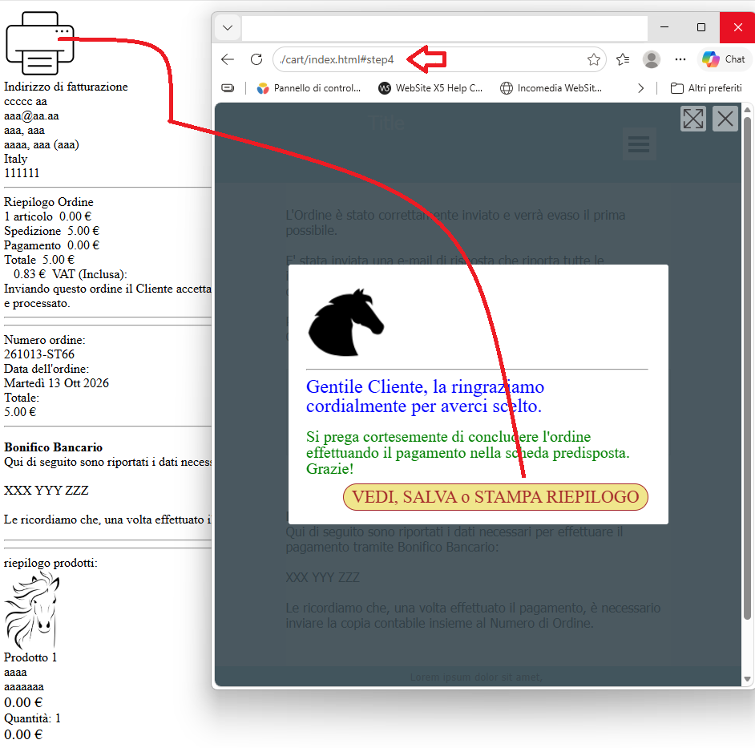The image size is (755, 748).
Task: Click the printer icon above the billing address
Action: (x=39, y=42)
